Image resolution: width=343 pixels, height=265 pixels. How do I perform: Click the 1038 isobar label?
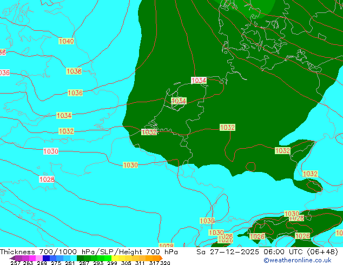click(74, 71)
